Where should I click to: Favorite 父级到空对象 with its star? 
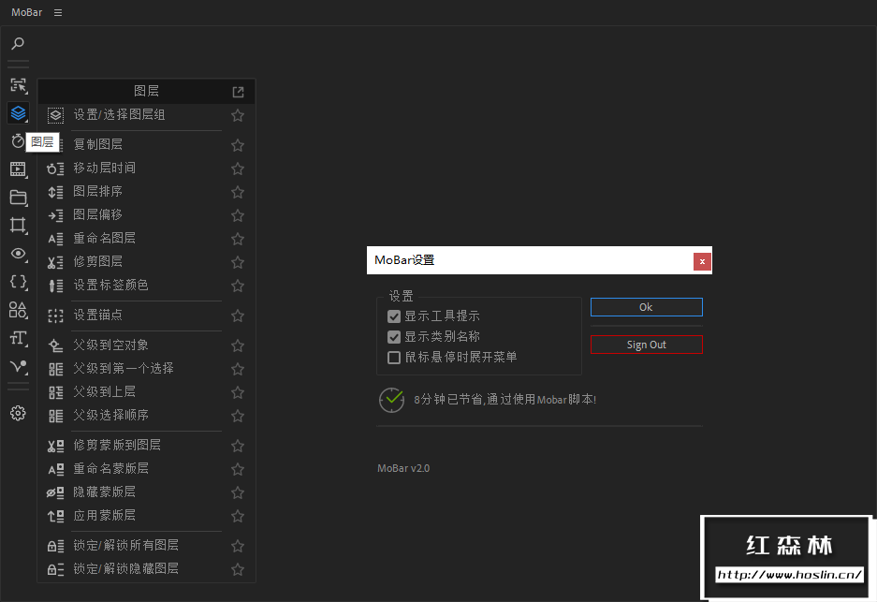(238, 345)
